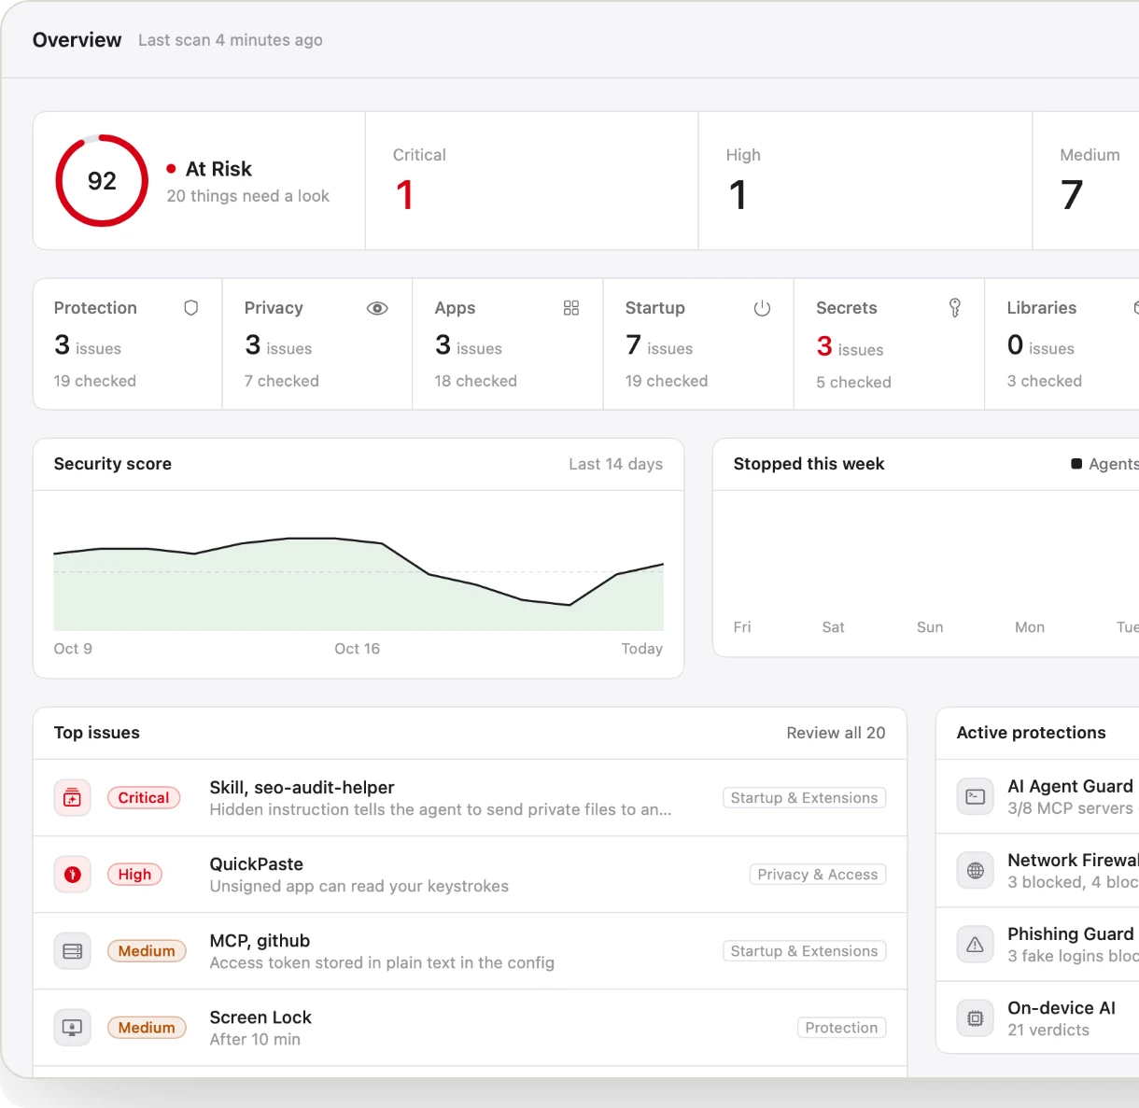This screenshot has height=1108, width=1139.
Task: Click the 'Last 14 days' label
Action: pyautogui.click(x=616, y=464)
